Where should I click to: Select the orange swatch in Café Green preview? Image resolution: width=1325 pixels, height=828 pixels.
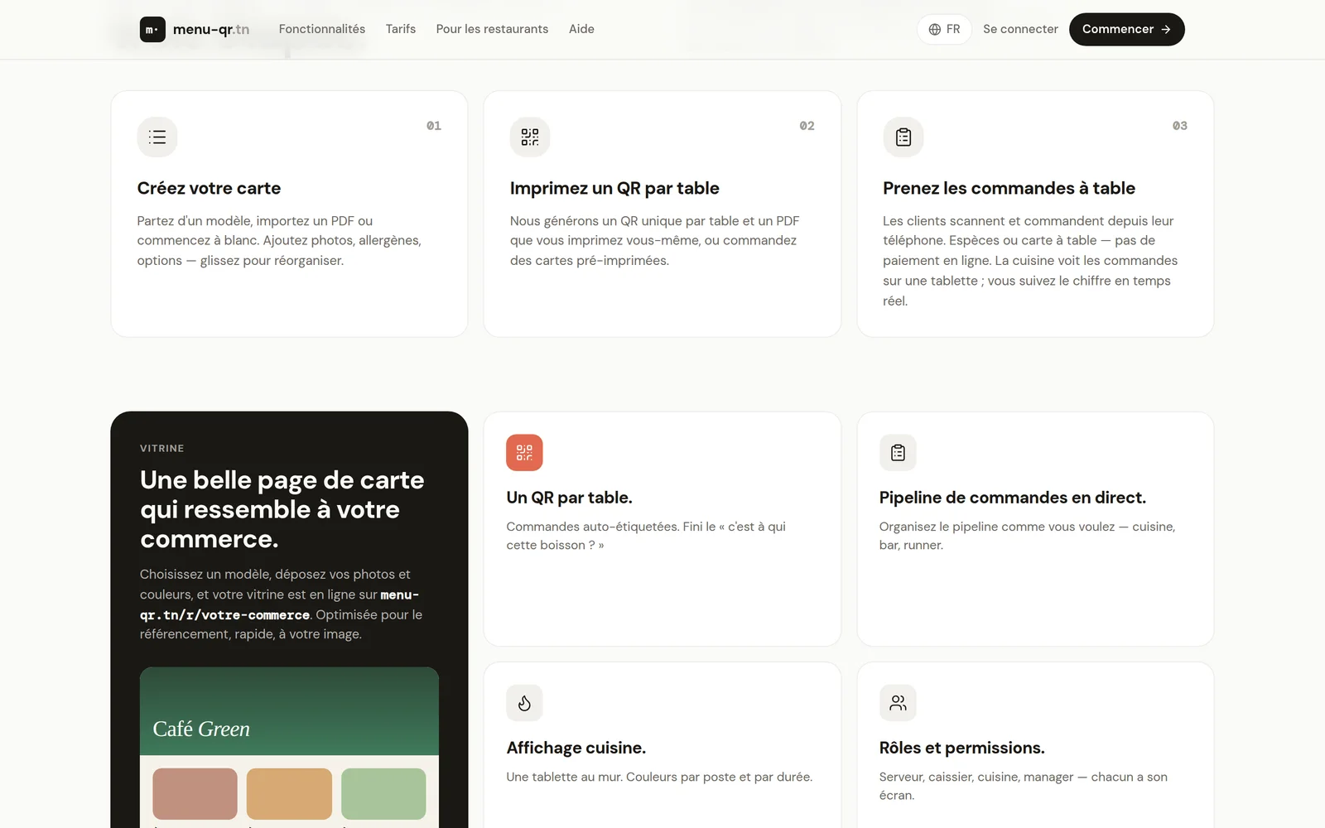tap(289, 794)
